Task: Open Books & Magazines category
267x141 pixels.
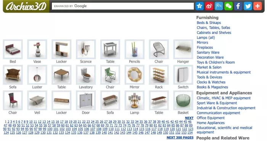Action: [x=212, y=87]
